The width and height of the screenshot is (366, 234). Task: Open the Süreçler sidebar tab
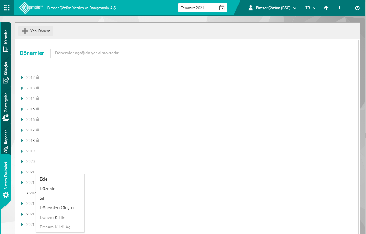6,72
